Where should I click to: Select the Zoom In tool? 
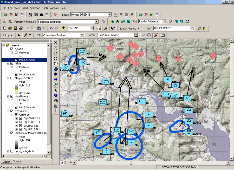click(x=56, y=43)
